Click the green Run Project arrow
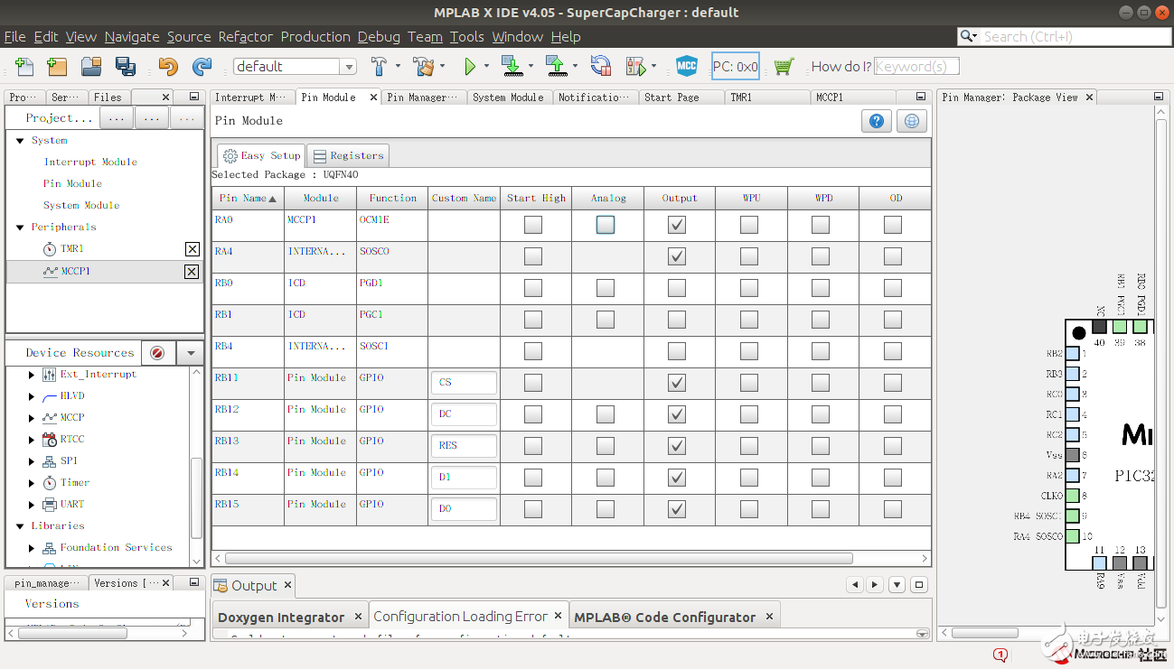Image resolution: width=1174 pixels, height=669 pixels. point(469,66)
